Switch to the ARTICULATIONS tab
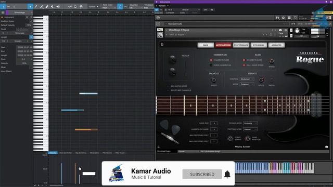 click(x=223, y=45)
